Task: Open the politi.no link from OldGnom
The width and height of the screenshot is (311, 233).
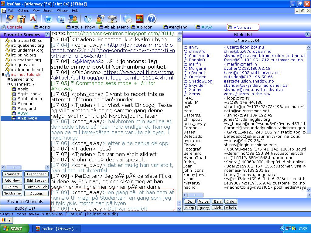Action: point(112,75)
